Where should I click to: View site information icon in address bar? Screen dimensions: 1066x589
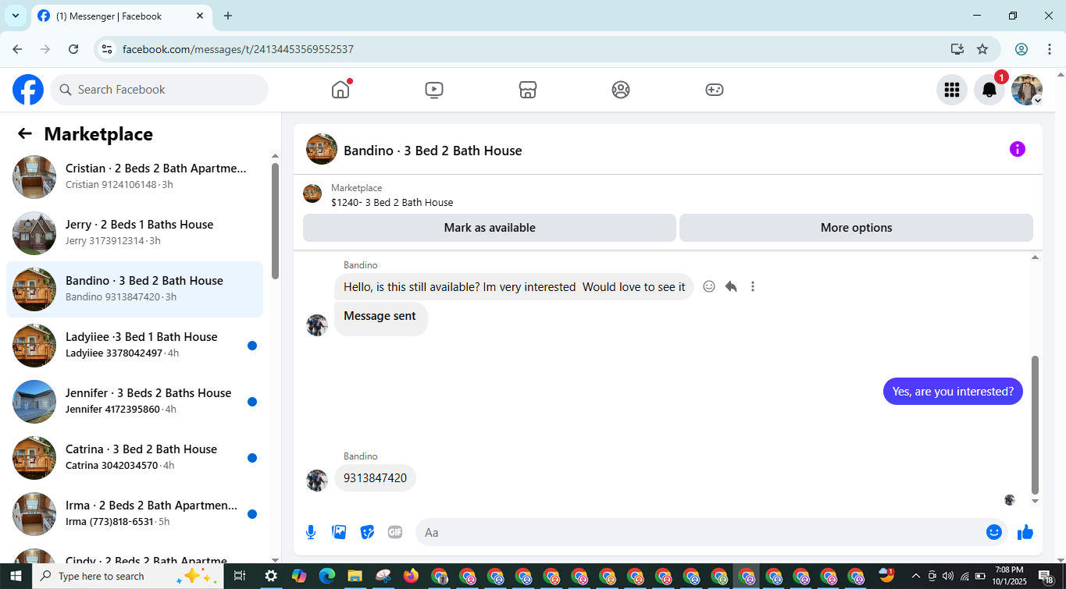[x=107, y=49]
